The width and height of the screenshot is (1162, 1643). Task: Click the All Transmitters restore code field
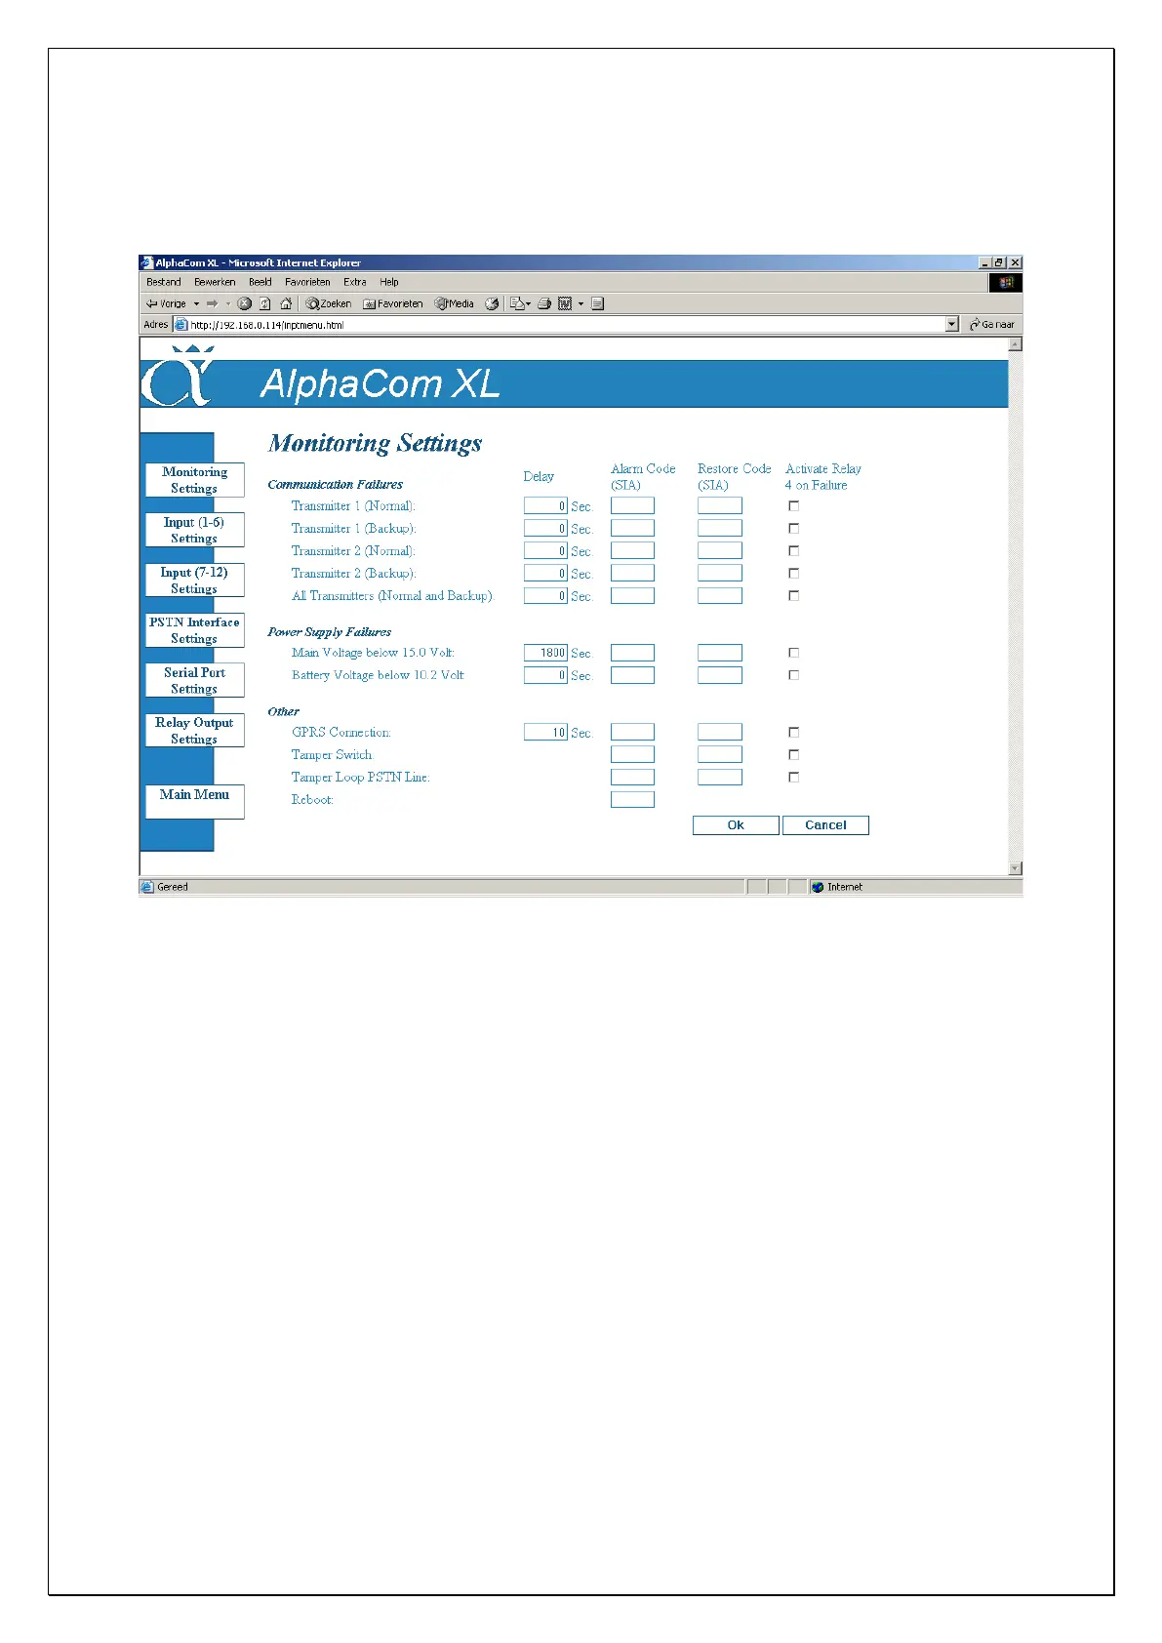720,595
